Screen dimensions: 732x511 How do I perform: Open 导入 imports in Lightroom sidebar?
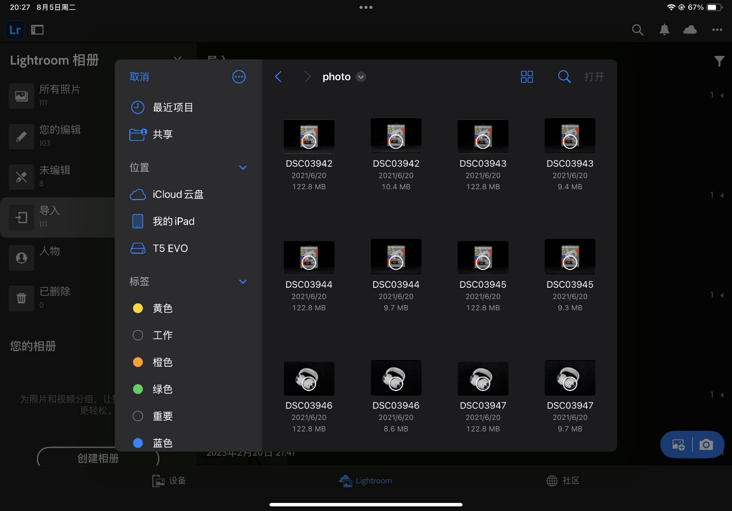[58, 217]
